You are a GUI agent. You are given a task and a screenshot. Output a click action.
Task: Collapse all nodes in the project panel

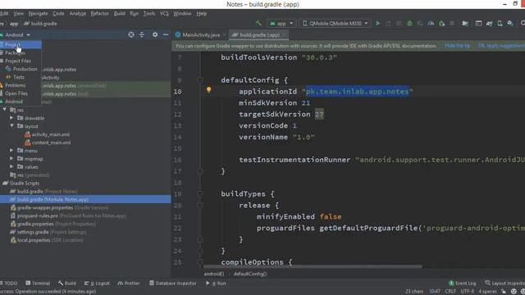click(142, 34)
